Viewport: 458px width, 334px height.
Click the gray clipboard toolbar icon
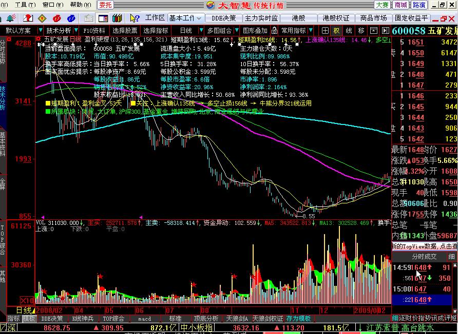[88, 18]
